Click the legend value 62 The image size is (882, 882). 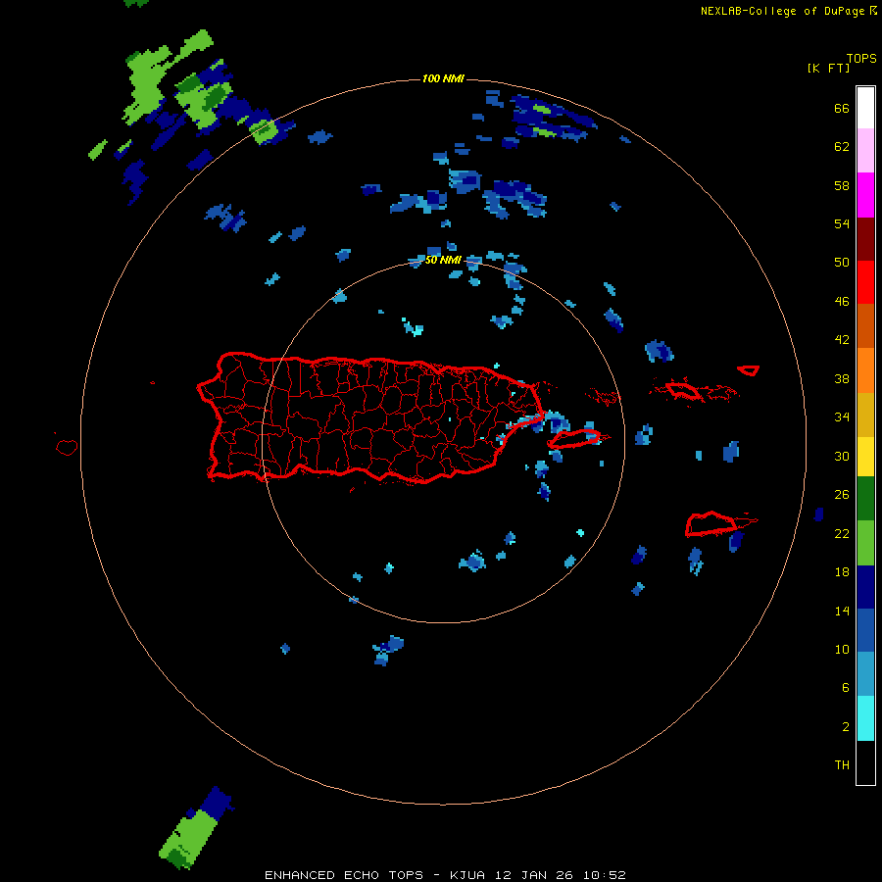[x=842, y=147]
